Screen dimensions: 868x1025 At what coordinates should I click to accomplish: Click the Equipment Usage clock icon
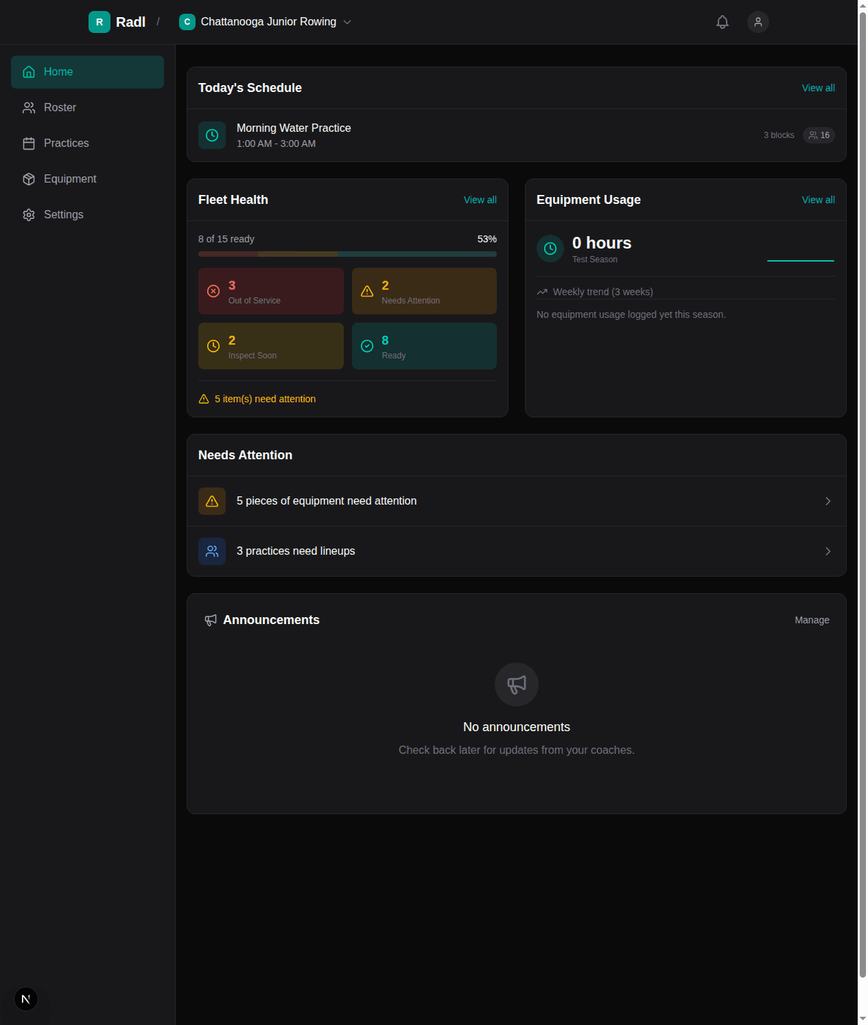[x=550, y=249]
